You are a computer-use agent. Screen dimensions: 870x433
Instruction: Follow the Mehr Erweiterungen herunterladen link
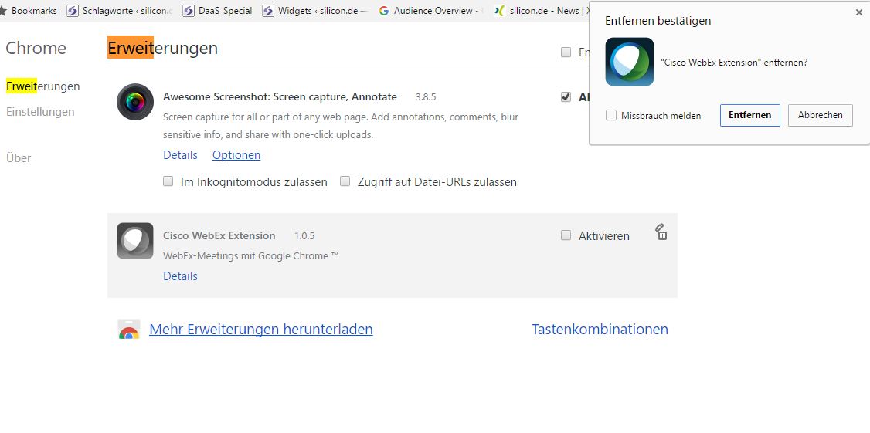[261, 330]
